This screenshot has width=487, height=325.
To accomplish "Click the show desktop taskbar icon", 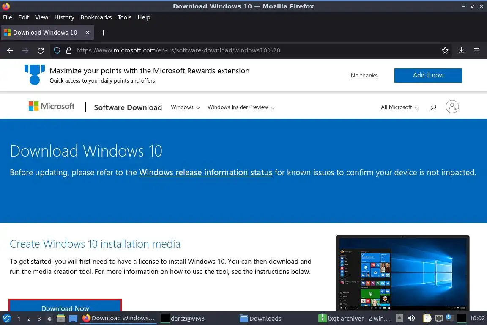I will click(73, 319).
